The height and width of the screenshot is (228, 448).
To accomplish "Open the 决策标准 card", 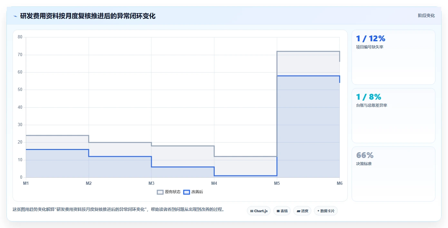I will tap(394, 174).
